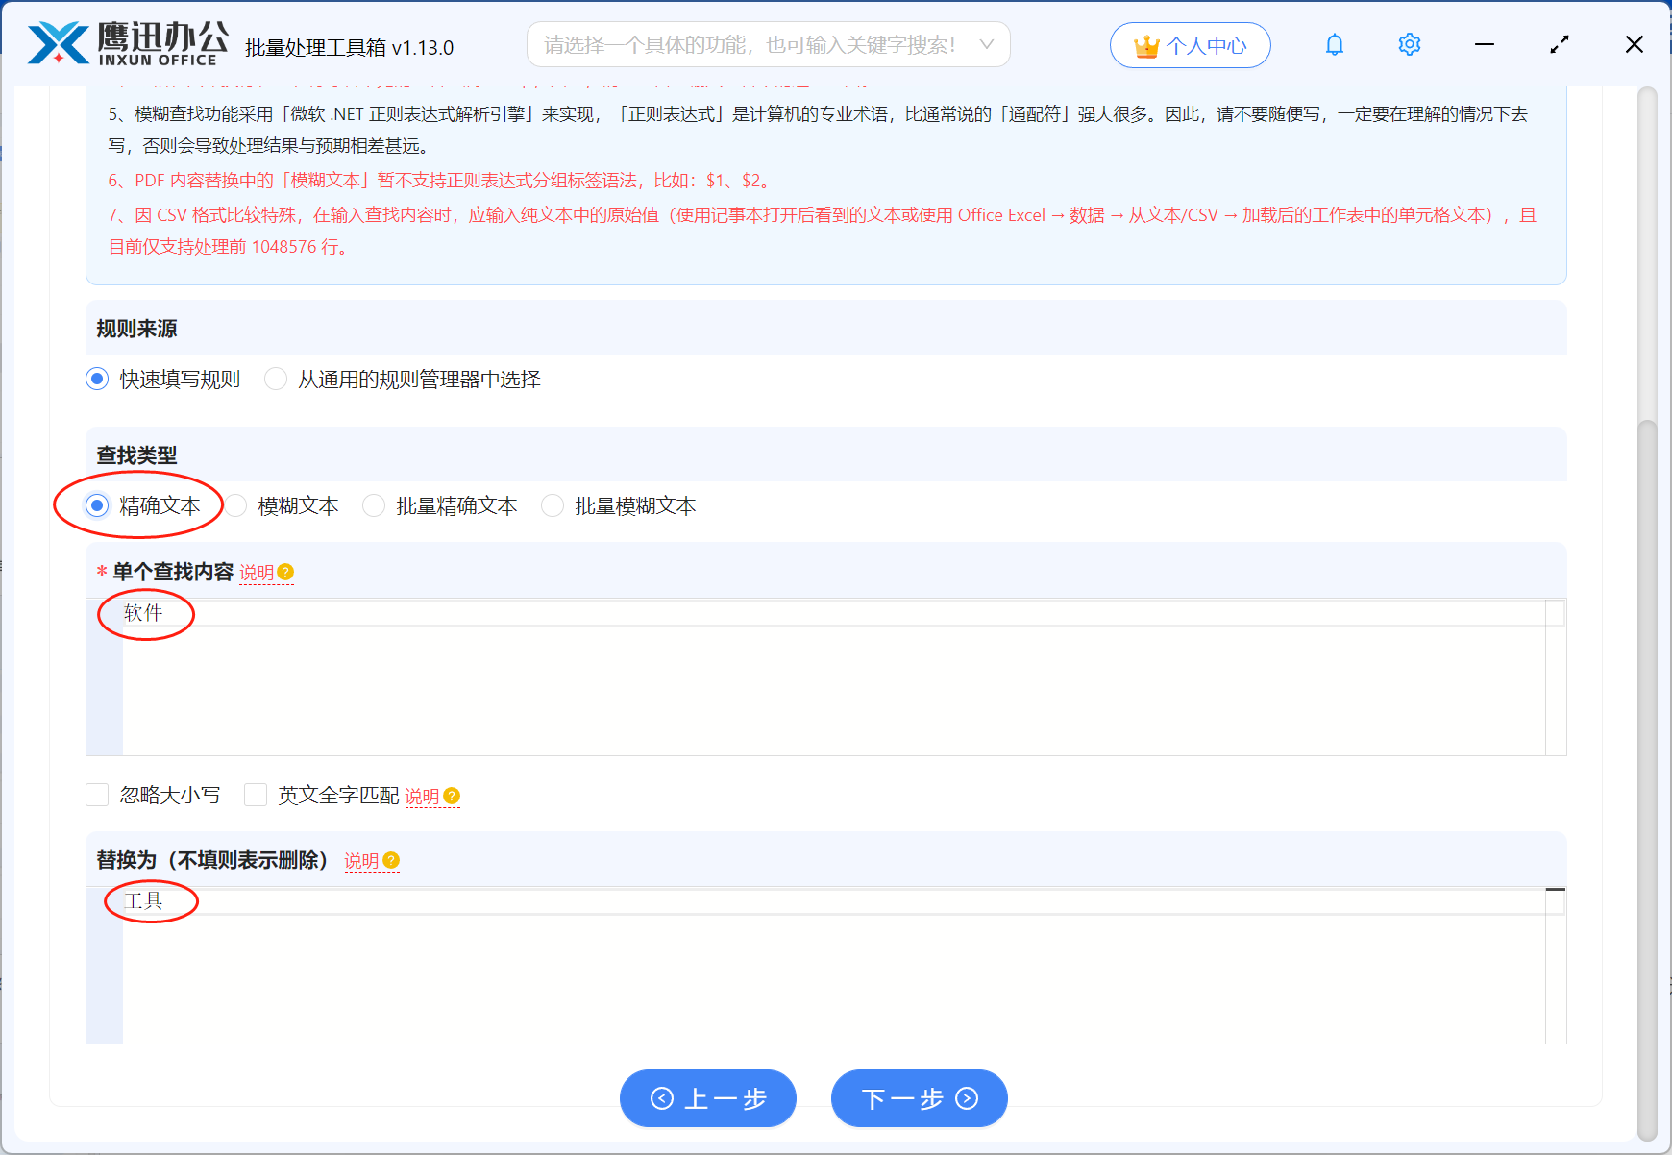Enable the 英文全字匹配 checkbox
The width and height of the screenshot is (1672, 1155).
coord(255,795)
